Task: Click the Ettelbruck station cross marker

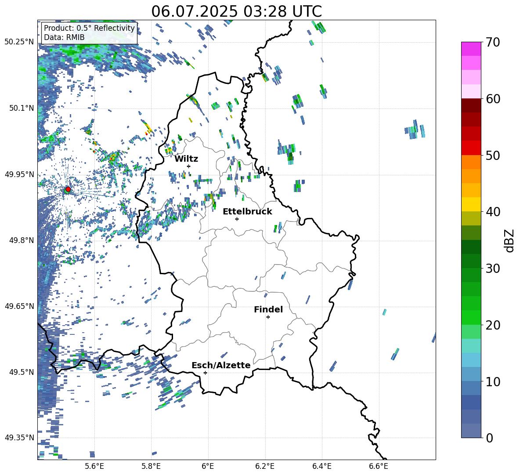Action: 237,219
